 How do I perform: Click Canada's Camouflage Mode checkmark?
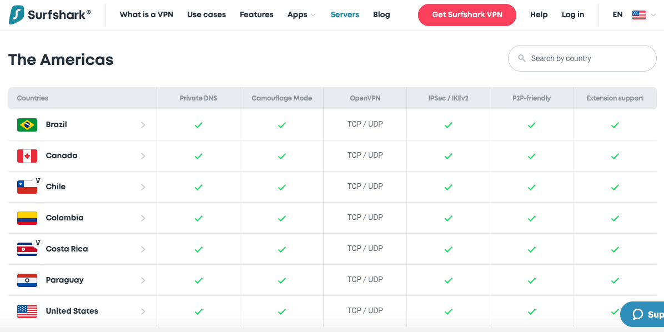tap(281, 156)
